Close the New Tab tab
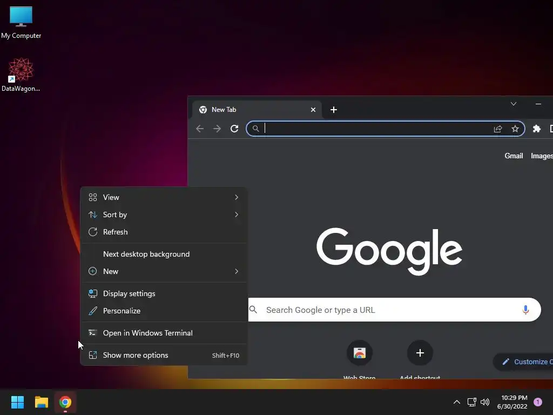Viewport: 553px width, 415px height. [313, 110]
